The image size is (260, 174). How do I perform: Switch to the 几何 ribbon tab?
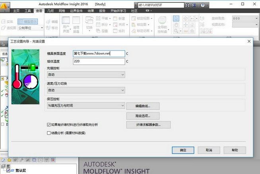tap(50, 11)
